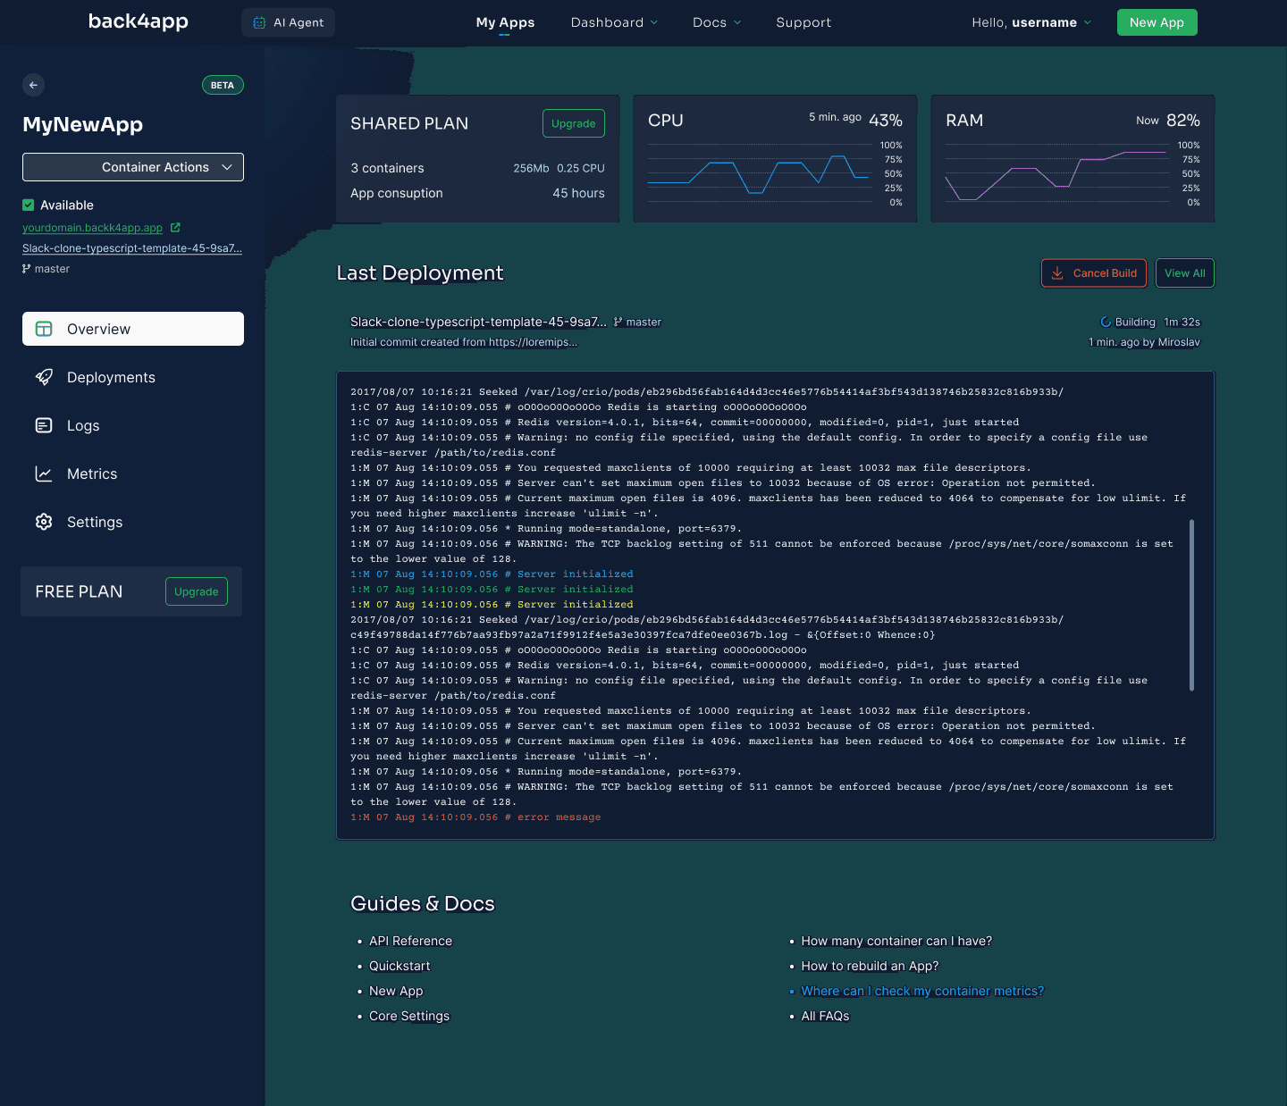Click 'Initial commit created from' description
1287x1106 pixels.
click(x=464, y=342)
